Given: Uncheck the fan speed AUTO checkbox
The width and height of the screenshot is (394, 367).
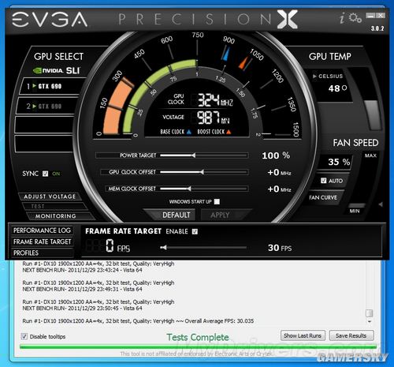Looking at the screenshot, I should coord(324,181).
